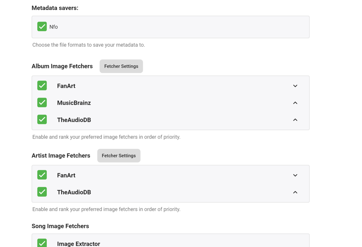Expand FanArt options in Artist Image Fetchers
This screenshot has height=247, width=362.
(295, 175)
